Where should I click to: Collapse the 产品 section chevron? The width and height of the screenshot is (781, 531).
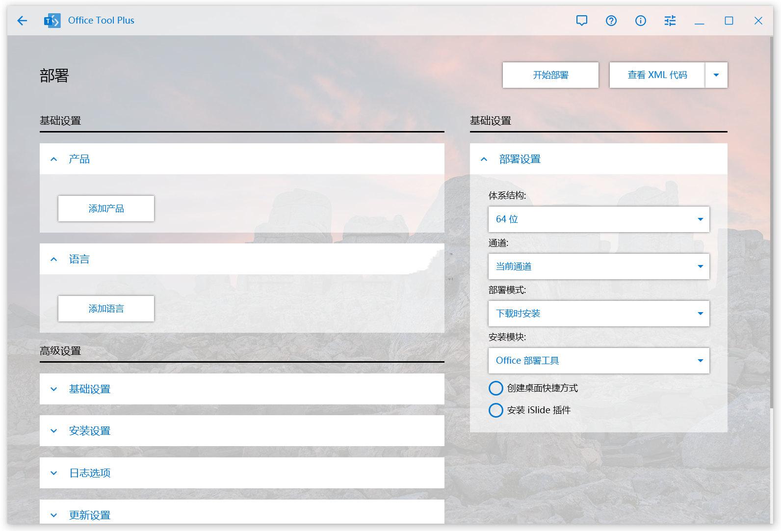[54, 159]
